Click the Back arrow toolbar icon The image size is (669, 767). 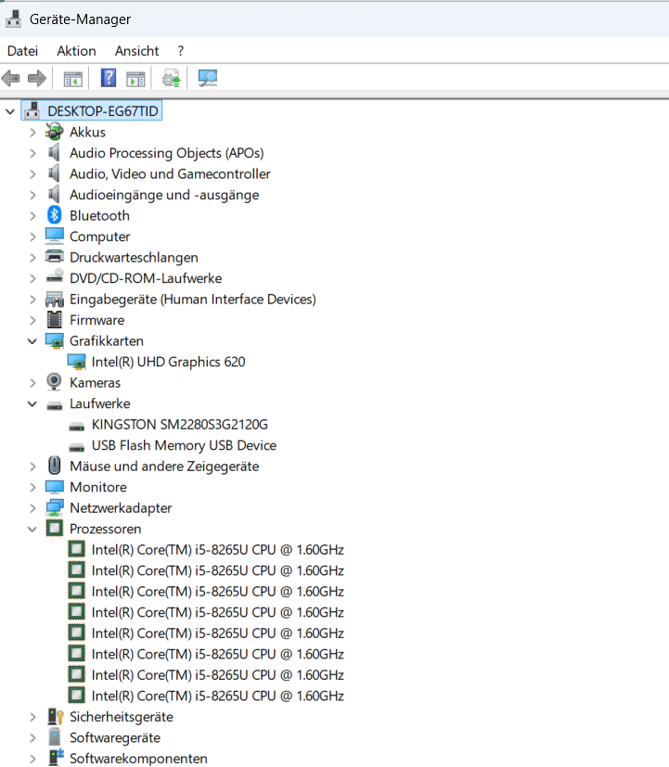tap(11, 78)
